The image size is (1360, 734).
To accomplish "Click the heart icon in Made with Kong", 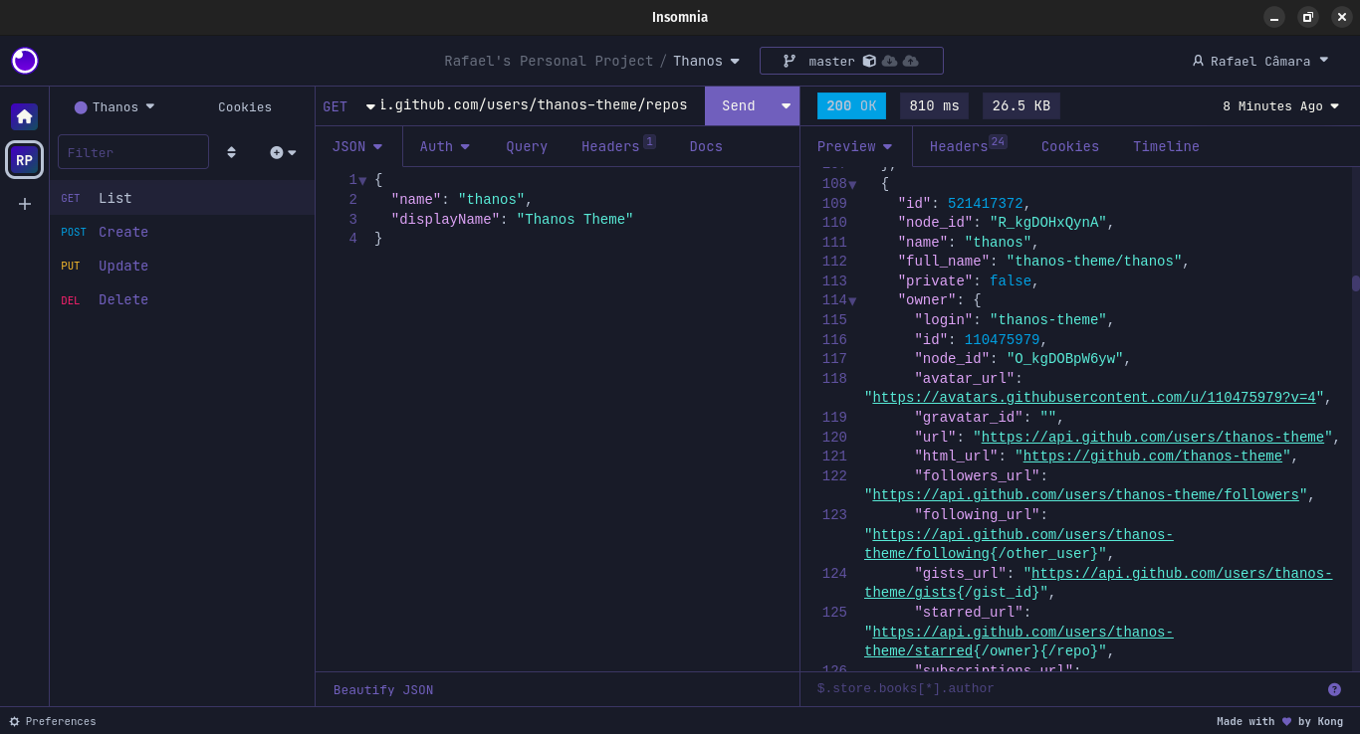I will [x=1286, y=721].
